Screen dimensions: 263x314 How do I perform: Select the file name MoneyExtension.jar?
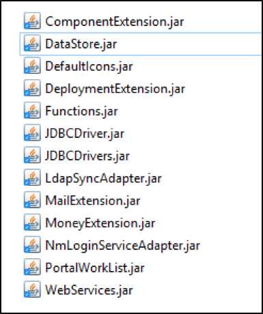tap(100, 224)
